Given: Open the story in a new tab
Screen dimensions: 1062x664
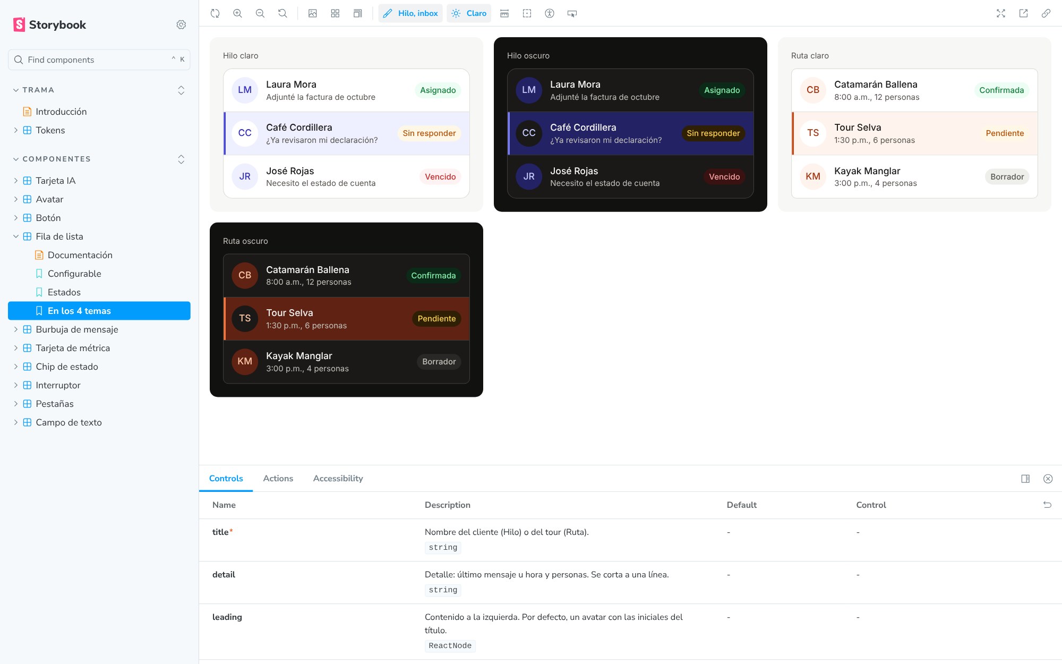Looking at the screenshot, I should point(1023,13).
